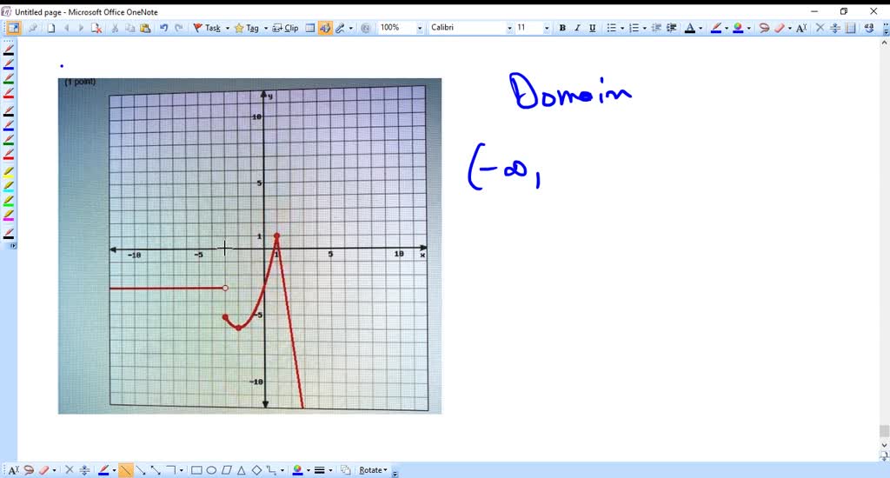The image size is (890, 478).
Task: Expand the Bullets style dropdown arrow
Action: point(622,28)
